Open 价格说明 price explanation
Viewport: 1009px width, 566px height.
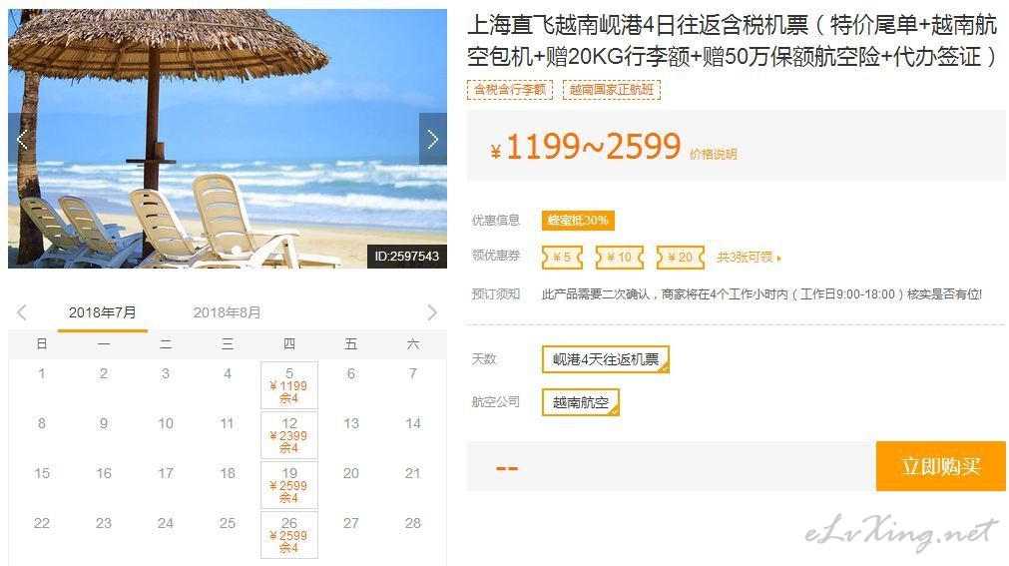coord(713,154)
